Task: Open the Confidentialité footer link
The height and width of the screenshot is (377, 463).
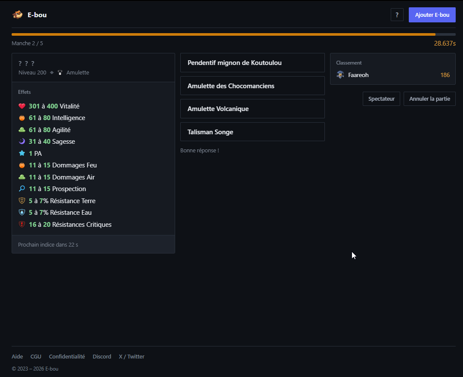Action: 67,356
